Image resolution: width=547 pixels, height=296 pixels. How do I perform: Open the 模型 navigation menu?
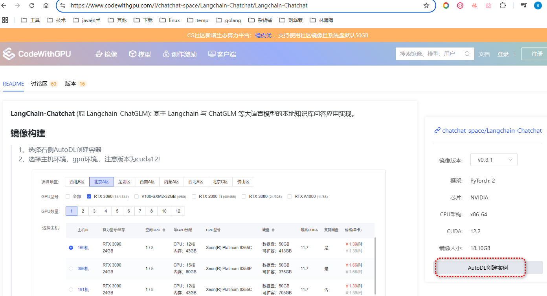(140, 54)
